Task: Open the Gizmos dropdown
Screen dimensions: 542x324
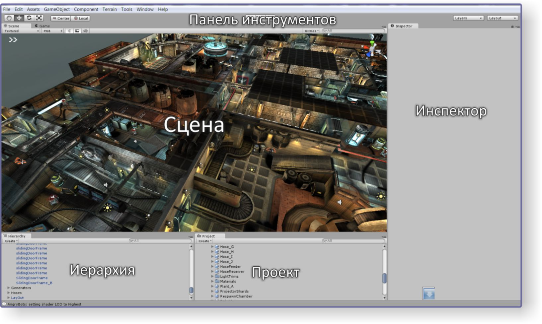Action: [x=312, y=31]
